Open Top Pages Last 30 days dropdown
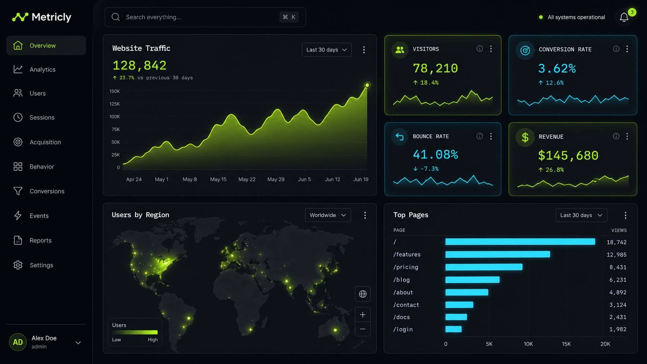This screenshot has height=364, width=647. (x=581, y=215)
